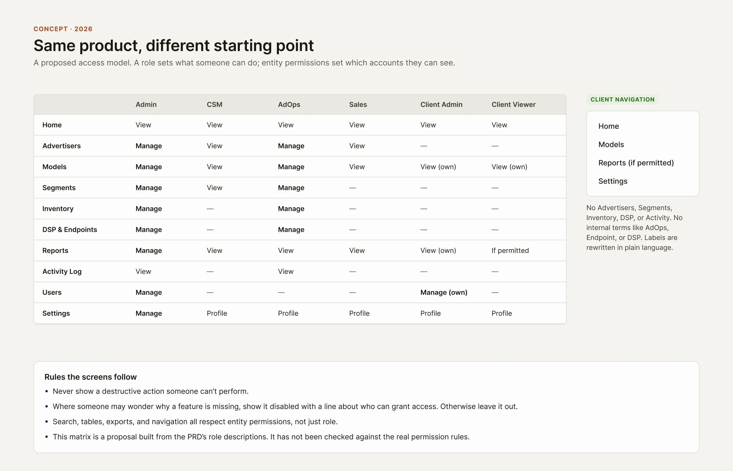Select the Users row label
The height and width of the screenshot is (471, 733).
[x=52, y=292]
